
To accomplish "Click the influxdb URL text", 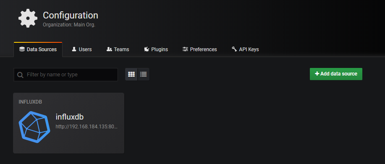I will pyautogui.click(x=86, y=127).
